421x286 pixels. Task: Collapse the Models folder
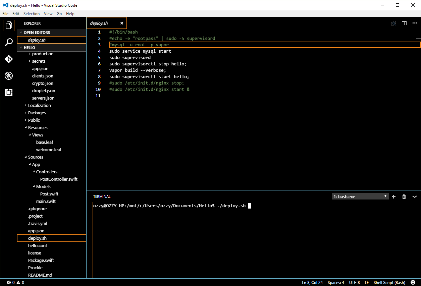(x=34, y=186)
